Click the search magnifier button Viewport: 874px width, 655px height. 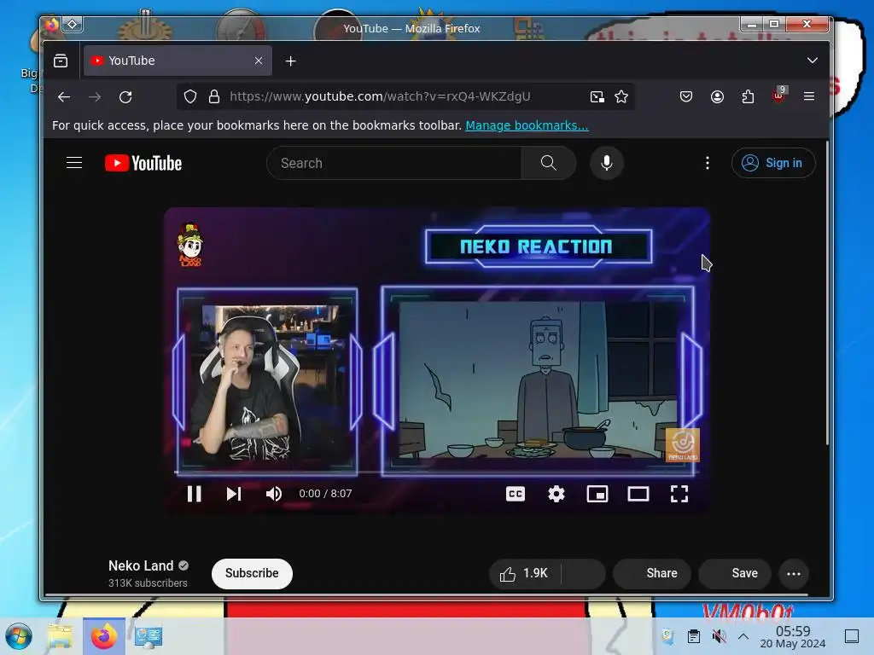pos(549,163)
